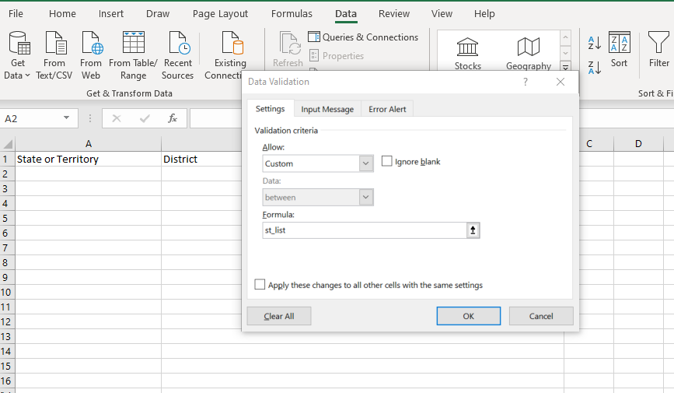
Task: Close the Data Validation dialog
Action: [x=560, y=82]
